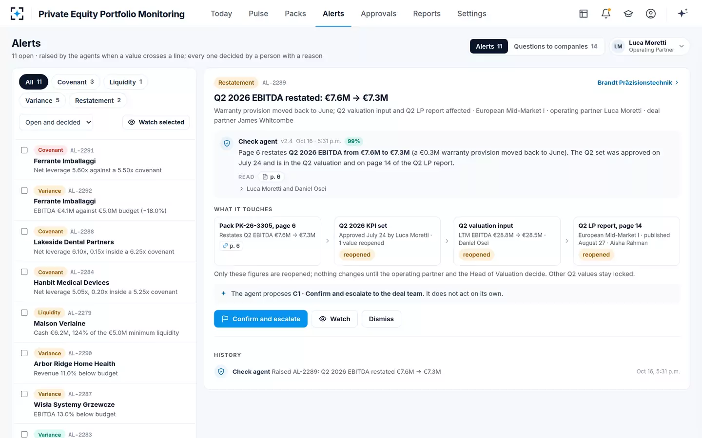Tick checkbox for AL-2291 Ferrante Imballaggi
702x438 pixels.
click(x=24, y=150)
